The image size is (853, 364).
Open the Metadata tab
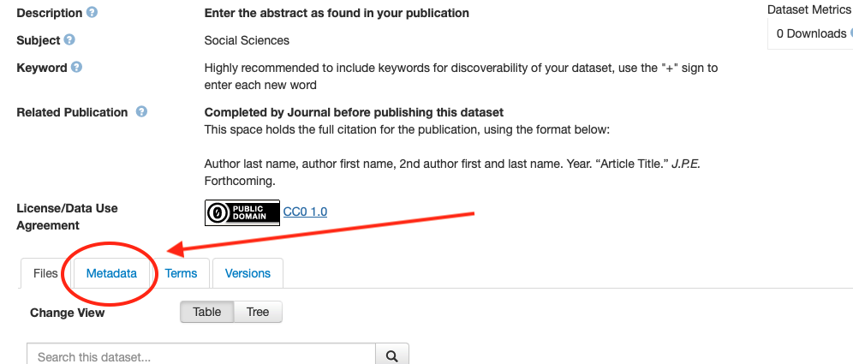pyautogui.click(x=111, y=273)
